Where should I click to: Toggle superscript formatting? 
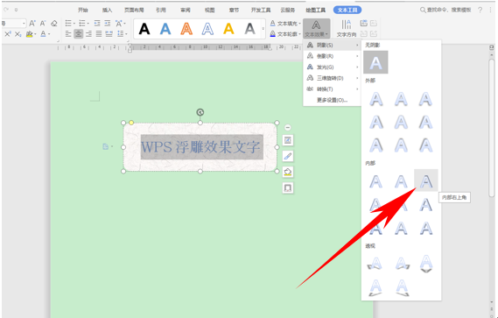[8, 33]
